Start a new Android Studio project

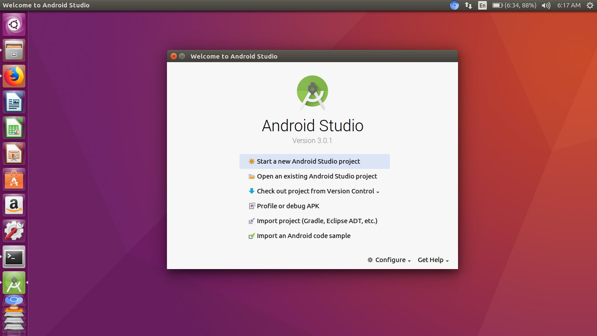click(315, 161)
